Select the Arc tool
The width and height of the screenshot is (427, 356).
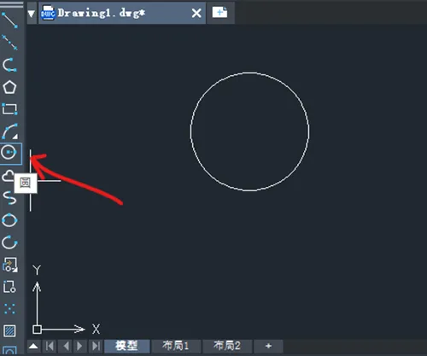(x=9, y=131)
